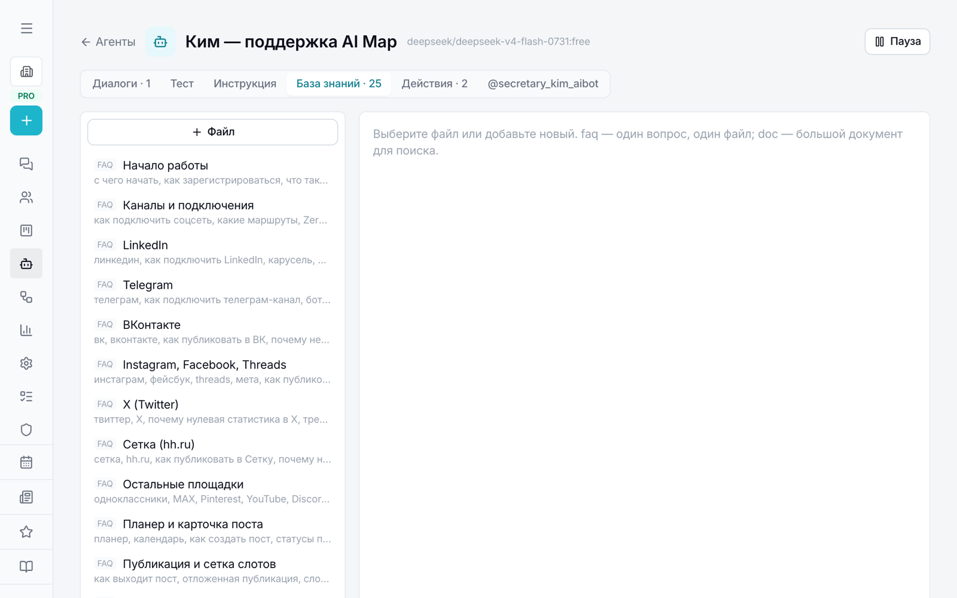
Task: Click the Пауза button
Action: pos(897,42)
